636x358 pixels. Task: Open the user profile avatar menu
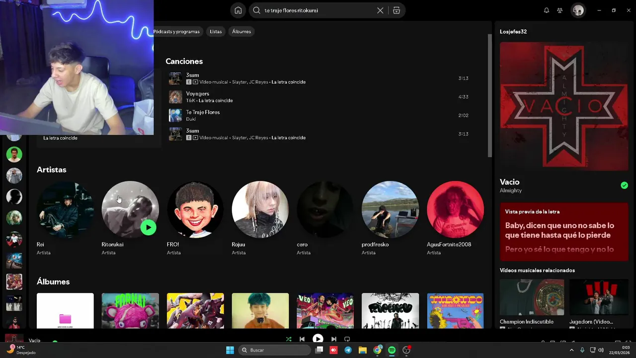(578, 10)
